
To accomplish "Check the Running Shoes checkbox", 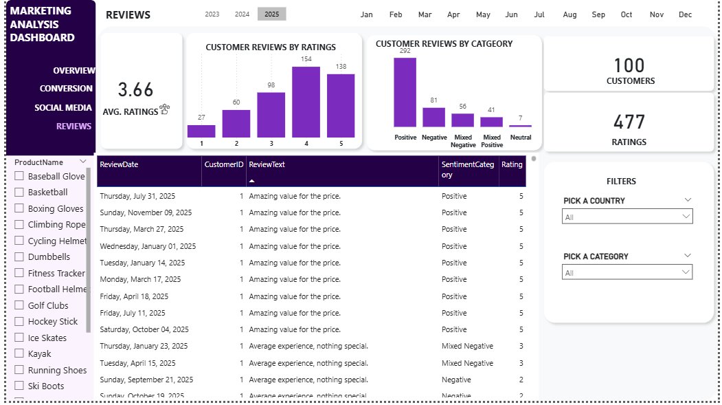I will 18,370.
